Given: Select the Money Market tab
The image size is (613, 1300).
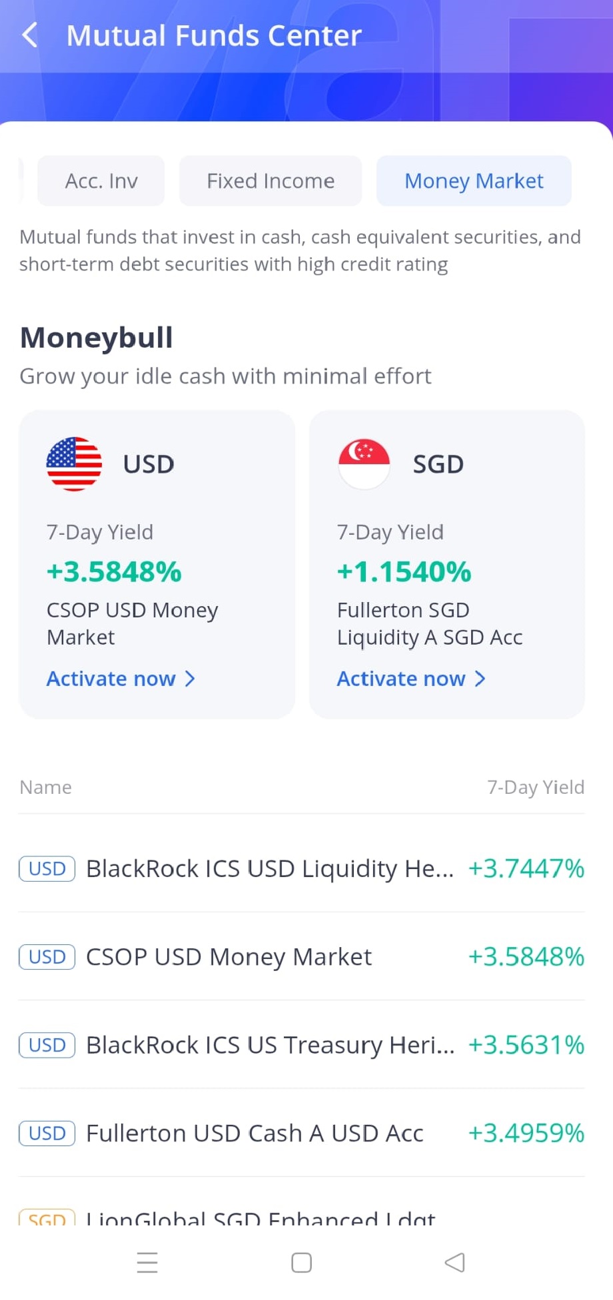Looking at the screenshot, I should pos(474,180).
